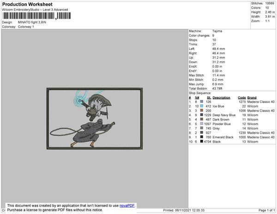Click the 'Description' column header
Screen dimensions: 277x214
coord(221,98)
